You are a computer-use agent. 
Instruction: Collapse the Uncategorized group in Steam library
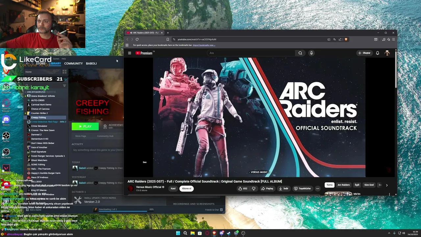pyautogui.click(x=26, y=92)
